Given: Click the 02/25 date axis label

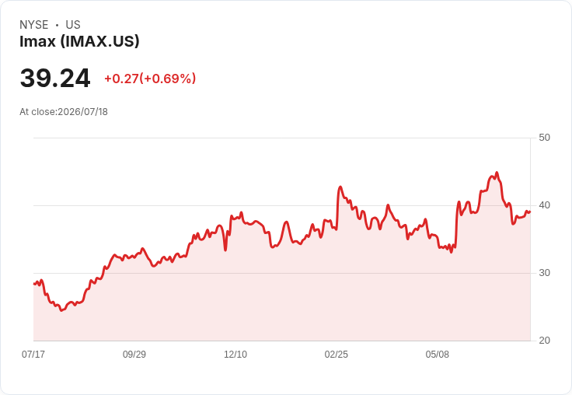Looking at the screenshot, I should pyautogui.click(x=337, y=354).
